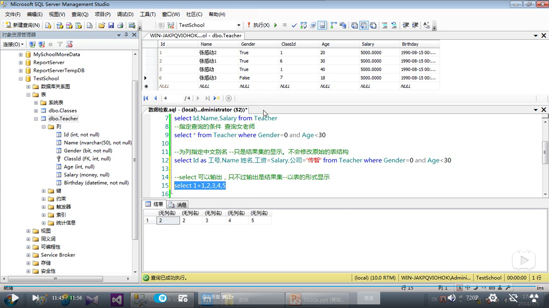The image size is (549, 308).
Task: Click the first result cell showing 2
Action: click(x=168, y=221)
